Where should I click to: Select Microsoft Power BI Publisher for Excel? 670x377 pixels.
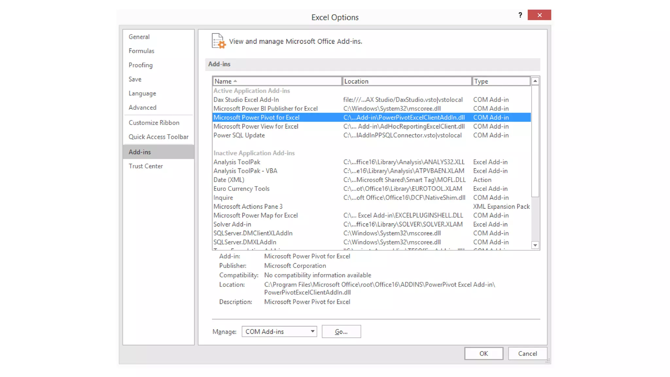point(371,108)
